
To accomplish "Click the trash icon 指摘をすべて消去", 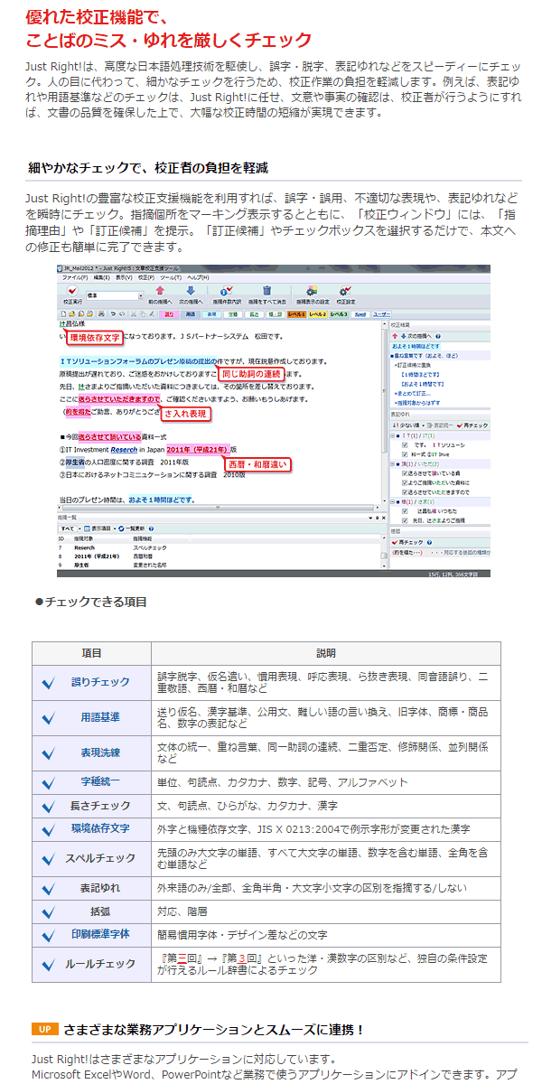I will [x=266, y=294].
